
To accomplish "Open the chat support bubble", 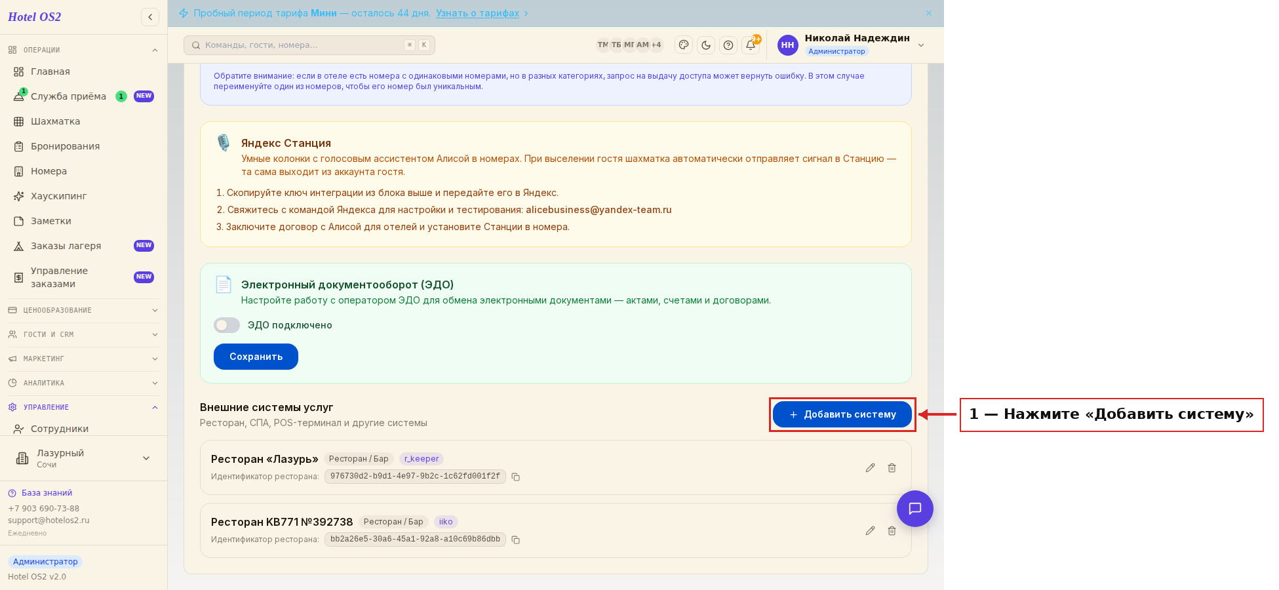I will [915, 509].
